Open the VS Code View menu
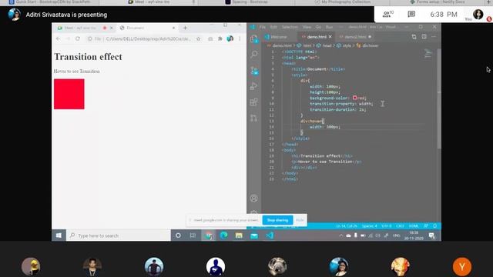 click(x=307, y=27)
